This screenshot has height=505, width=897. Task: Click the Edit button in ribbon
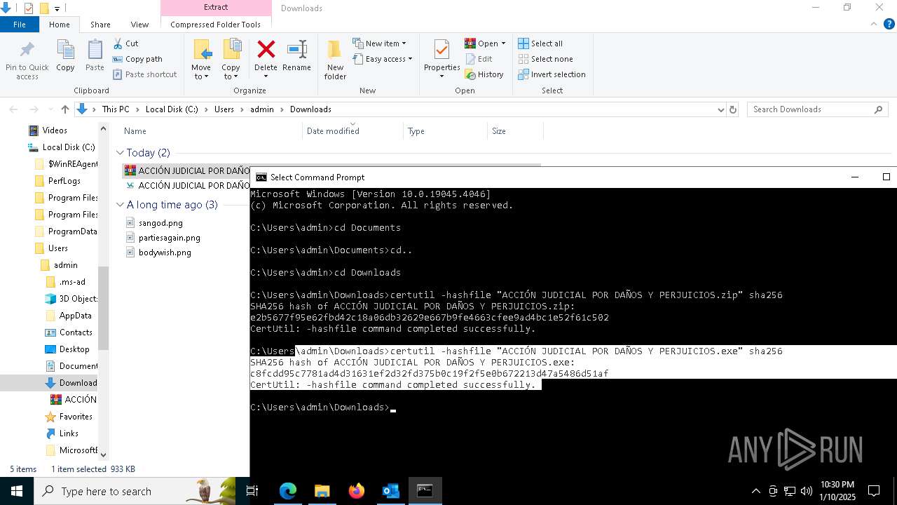[x=479, y=59]
